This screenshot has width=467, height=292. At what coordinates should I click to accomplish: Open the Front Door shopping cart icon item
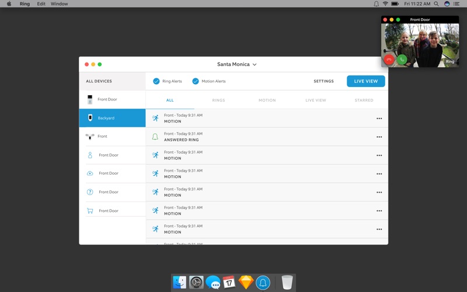pos(90,211)
